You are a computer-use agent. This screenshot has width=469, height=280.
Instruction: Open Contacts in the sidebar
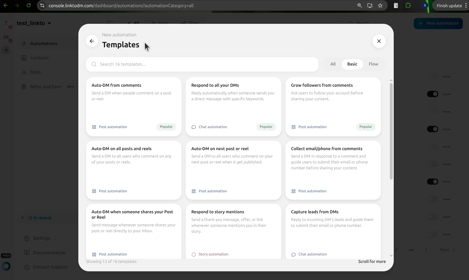point(39,58)
